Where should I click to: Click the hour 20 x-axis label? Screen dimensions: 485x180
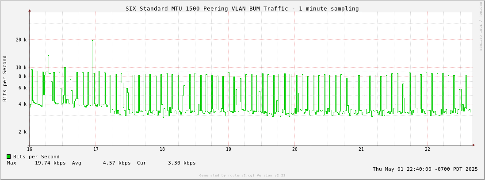294,149
